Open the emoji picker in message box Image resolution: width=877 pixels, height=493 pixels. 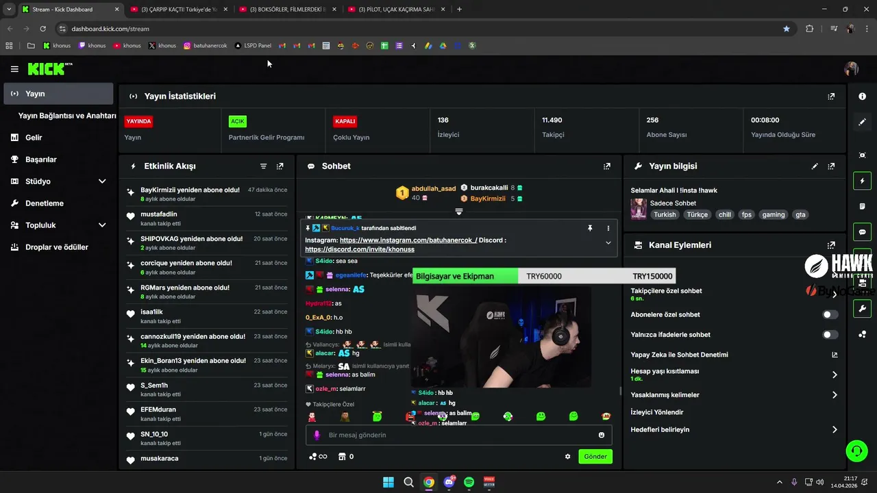[x=602, y=435]
